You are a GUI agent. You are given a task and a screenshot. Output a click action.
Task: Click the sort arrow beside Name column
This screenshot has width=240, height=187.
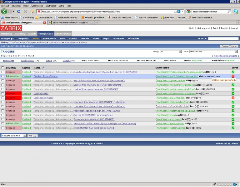[43, 68]
